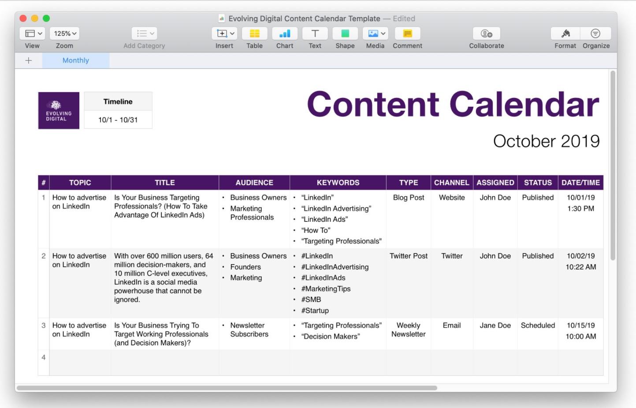Select the DATE/TIME column header
The width and height of the screenshot is (636, 408).
581,183
